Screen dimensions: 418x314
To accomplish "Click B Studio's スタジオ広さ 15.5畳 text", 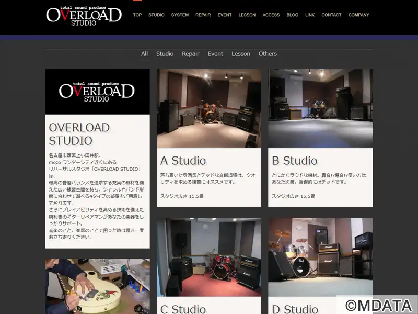I will click(x=293, y=196).
